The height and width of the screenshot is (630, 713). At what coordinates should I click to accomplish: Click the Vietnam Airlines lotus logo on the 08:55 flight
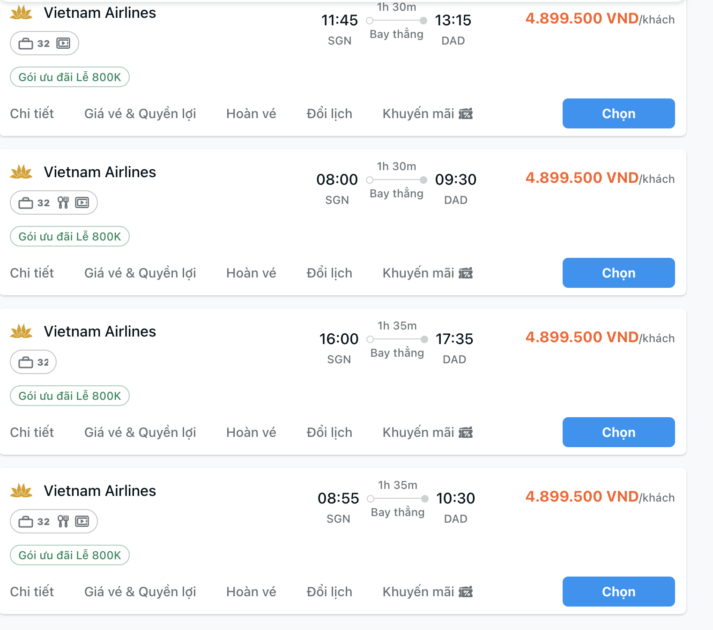21,491
